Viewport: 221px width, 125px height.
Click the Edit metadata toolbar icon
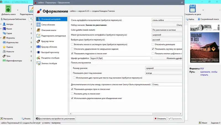click(31, 9)
